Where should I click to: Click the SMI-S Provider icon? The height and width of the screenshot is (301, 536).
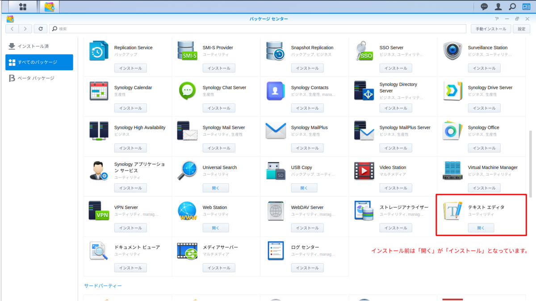click(x=187, y=51)
